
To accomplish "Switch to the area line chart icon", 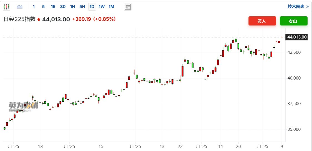I will tap(20, 7).
